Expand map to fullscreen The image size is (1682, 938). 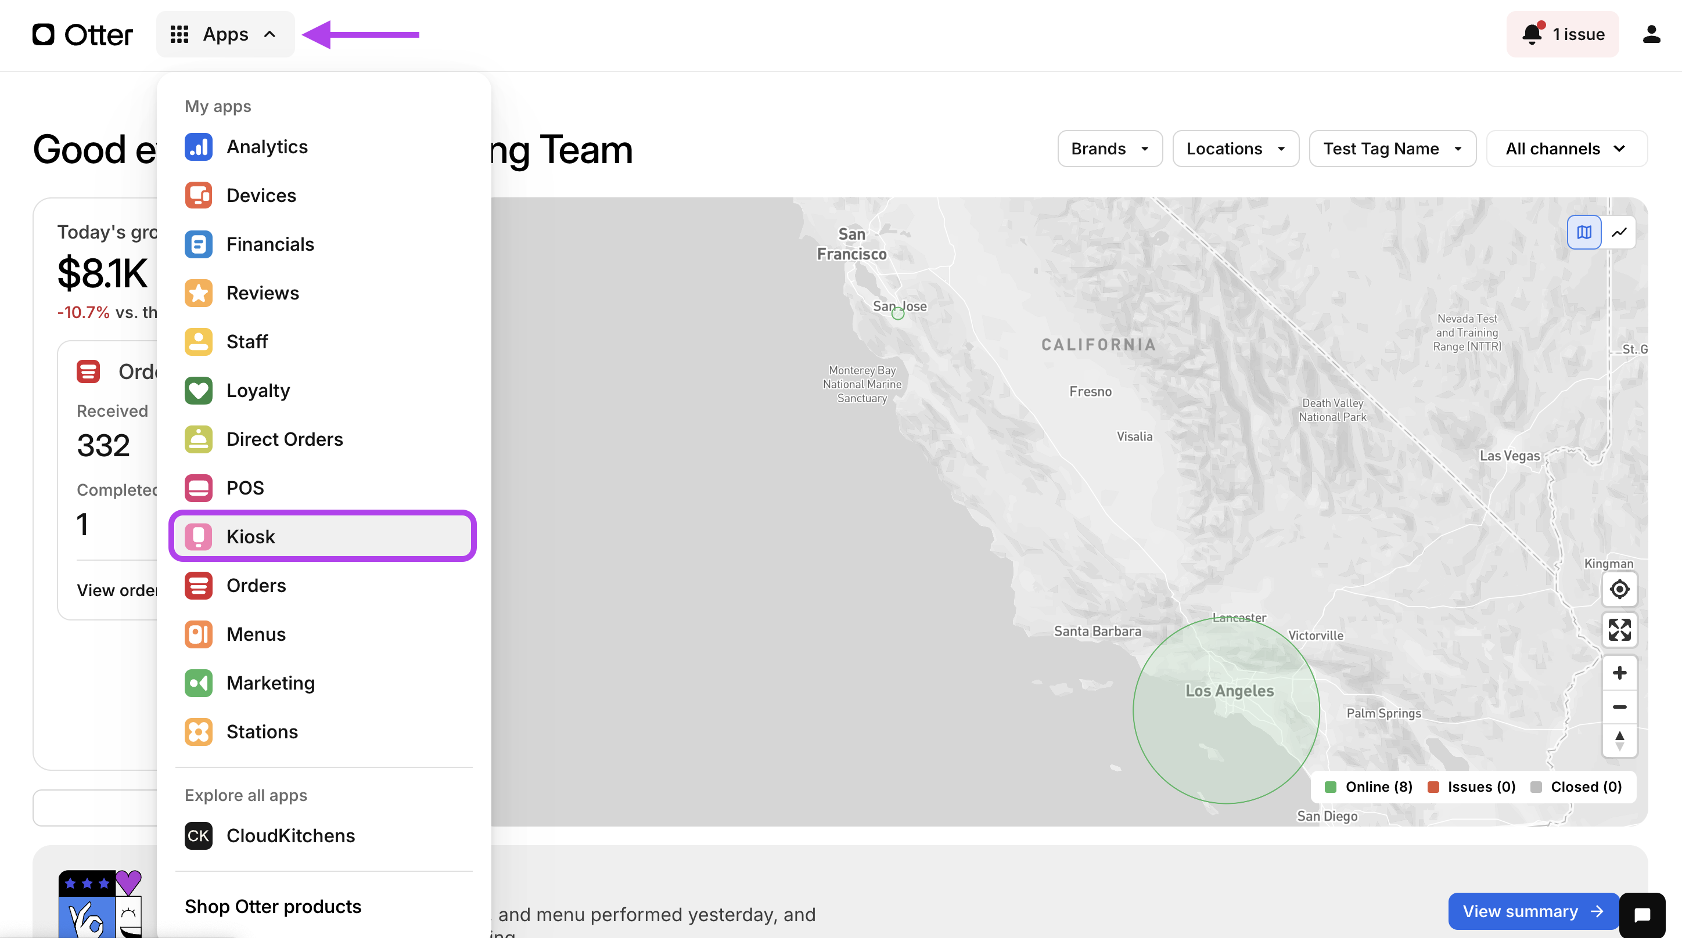click(1619, 630)
